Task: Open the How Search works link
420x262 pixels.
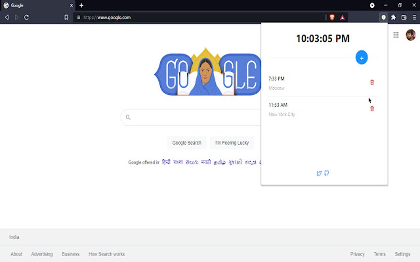Action: click(106, 254)
